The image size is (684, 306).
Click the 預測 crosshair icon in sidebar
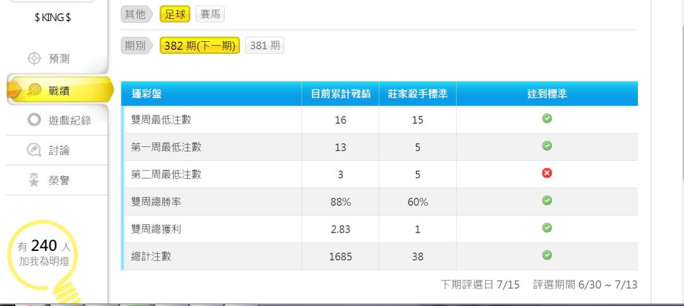tap(34, 58)
